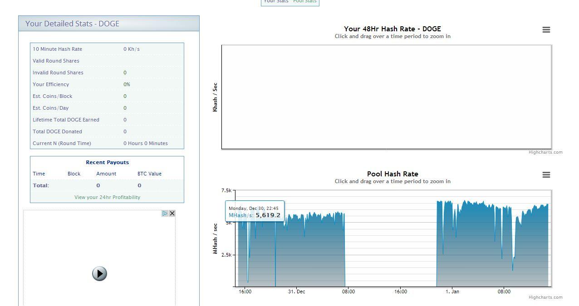The image size is (579, 306).
Task: Click the 31. Dec marker on time axis
Action: click(296, 291)
